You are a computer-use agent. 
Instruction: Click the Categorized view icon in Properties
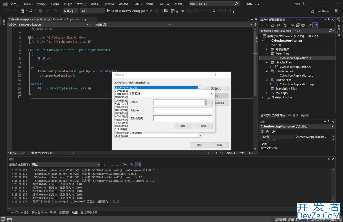pyautogui.click(x=262, y=131)
